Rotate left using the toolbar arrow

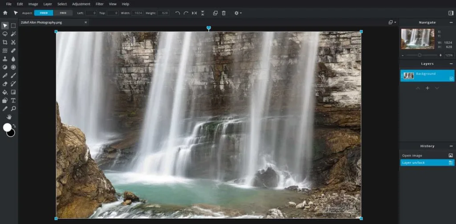(x=178, y=13)
